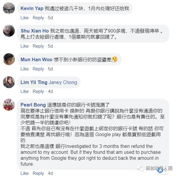178x176 pixels.
Task: Reply to Shu Xian Ho's comment
Action: pyautogui.click(x=38, y=46)
